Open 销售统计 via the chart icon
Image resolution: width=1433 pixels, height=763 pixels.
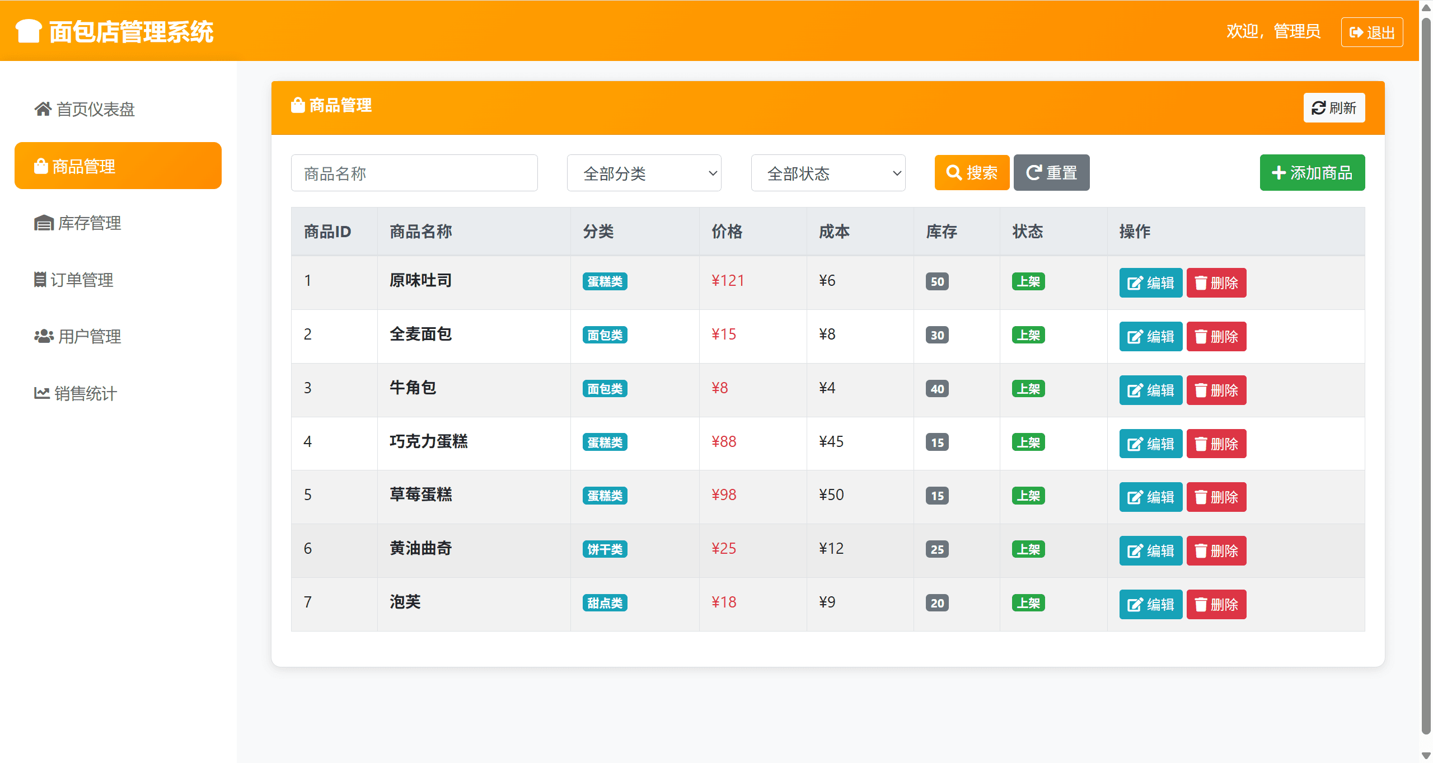point(42,393)
